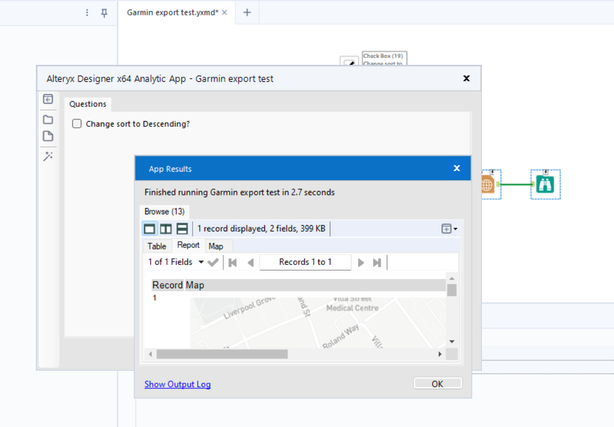Jump to the last record with the skip-end arrow
The image size is (614, 427).
[376, 262]
